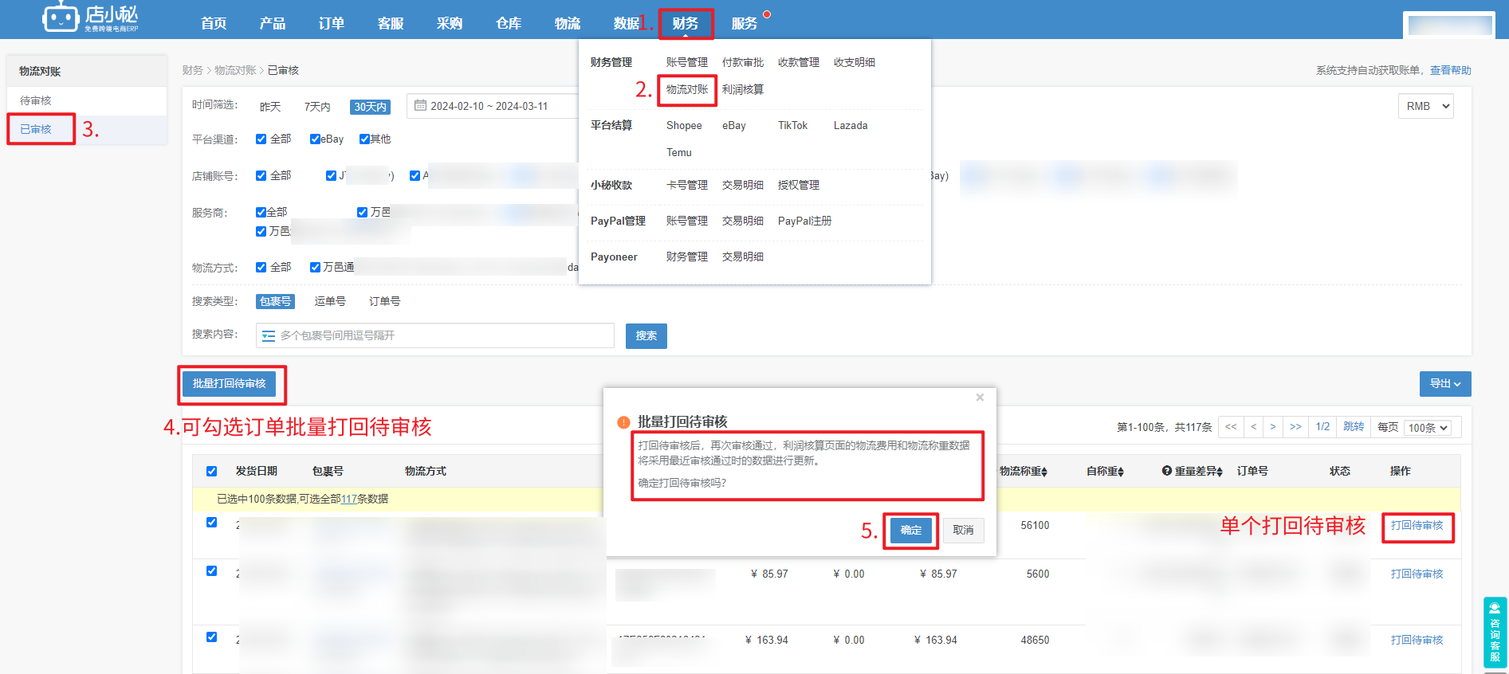
Task: Sort by 物流称重 column arrows
Action: pyautogui.click(x=1044, y=472)
